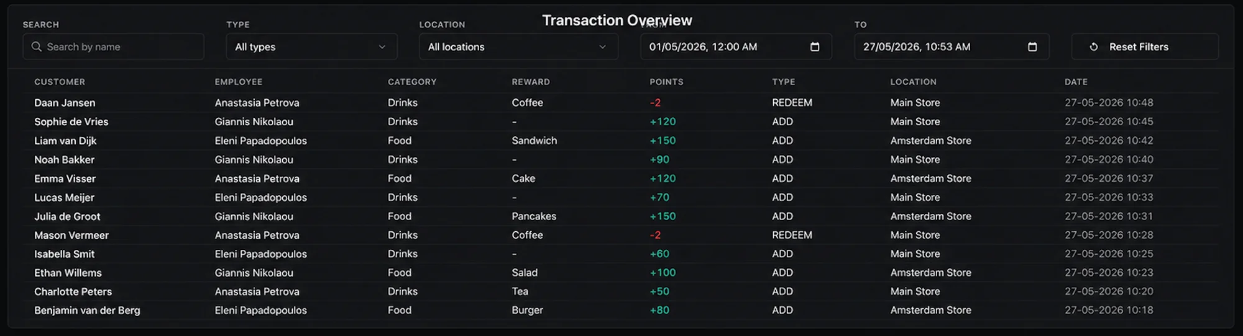The height and width of the screenshot is (336, 1243).
Task: Open calendar picker in From date field
Action: (x=815, y=46)
